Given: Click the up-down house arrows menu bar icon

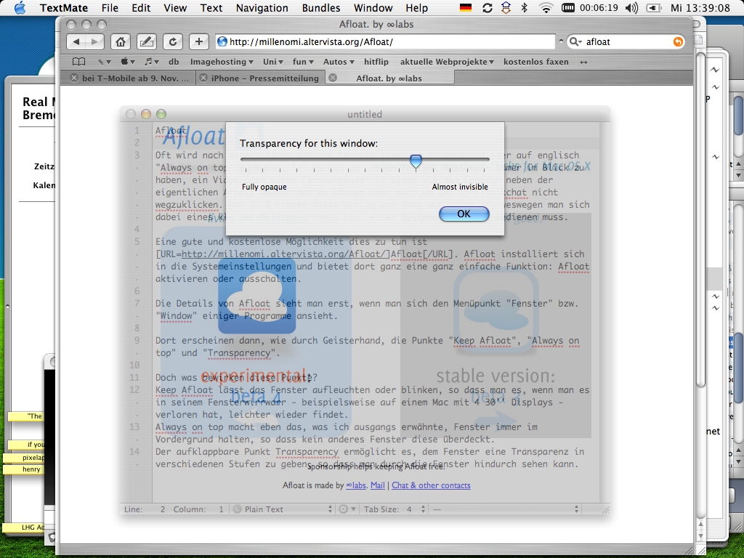Looking at the screenshot, I should click(506, 7).
